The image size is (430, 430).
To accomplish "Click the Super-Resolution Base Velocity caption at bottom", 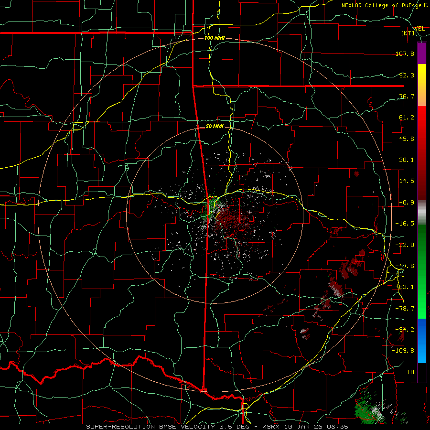I will (217, 427).
